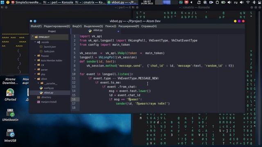Expand the __pycache__ folder

pyautogui.click(x=38, y=83)
